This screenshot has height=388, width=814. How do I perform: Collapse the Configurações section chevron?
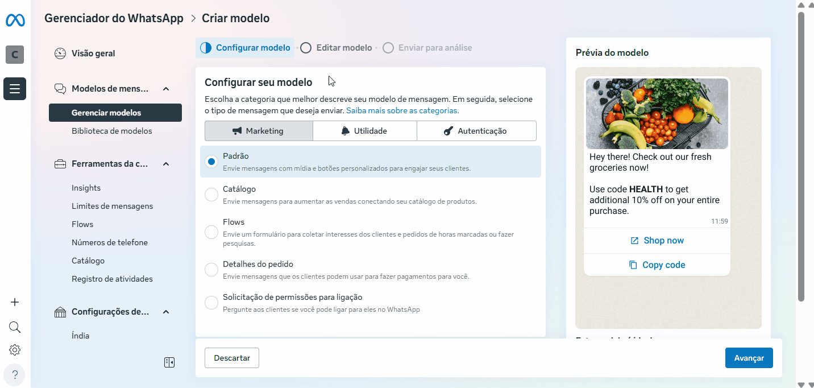pyautogui.click(x=166, y=312)
